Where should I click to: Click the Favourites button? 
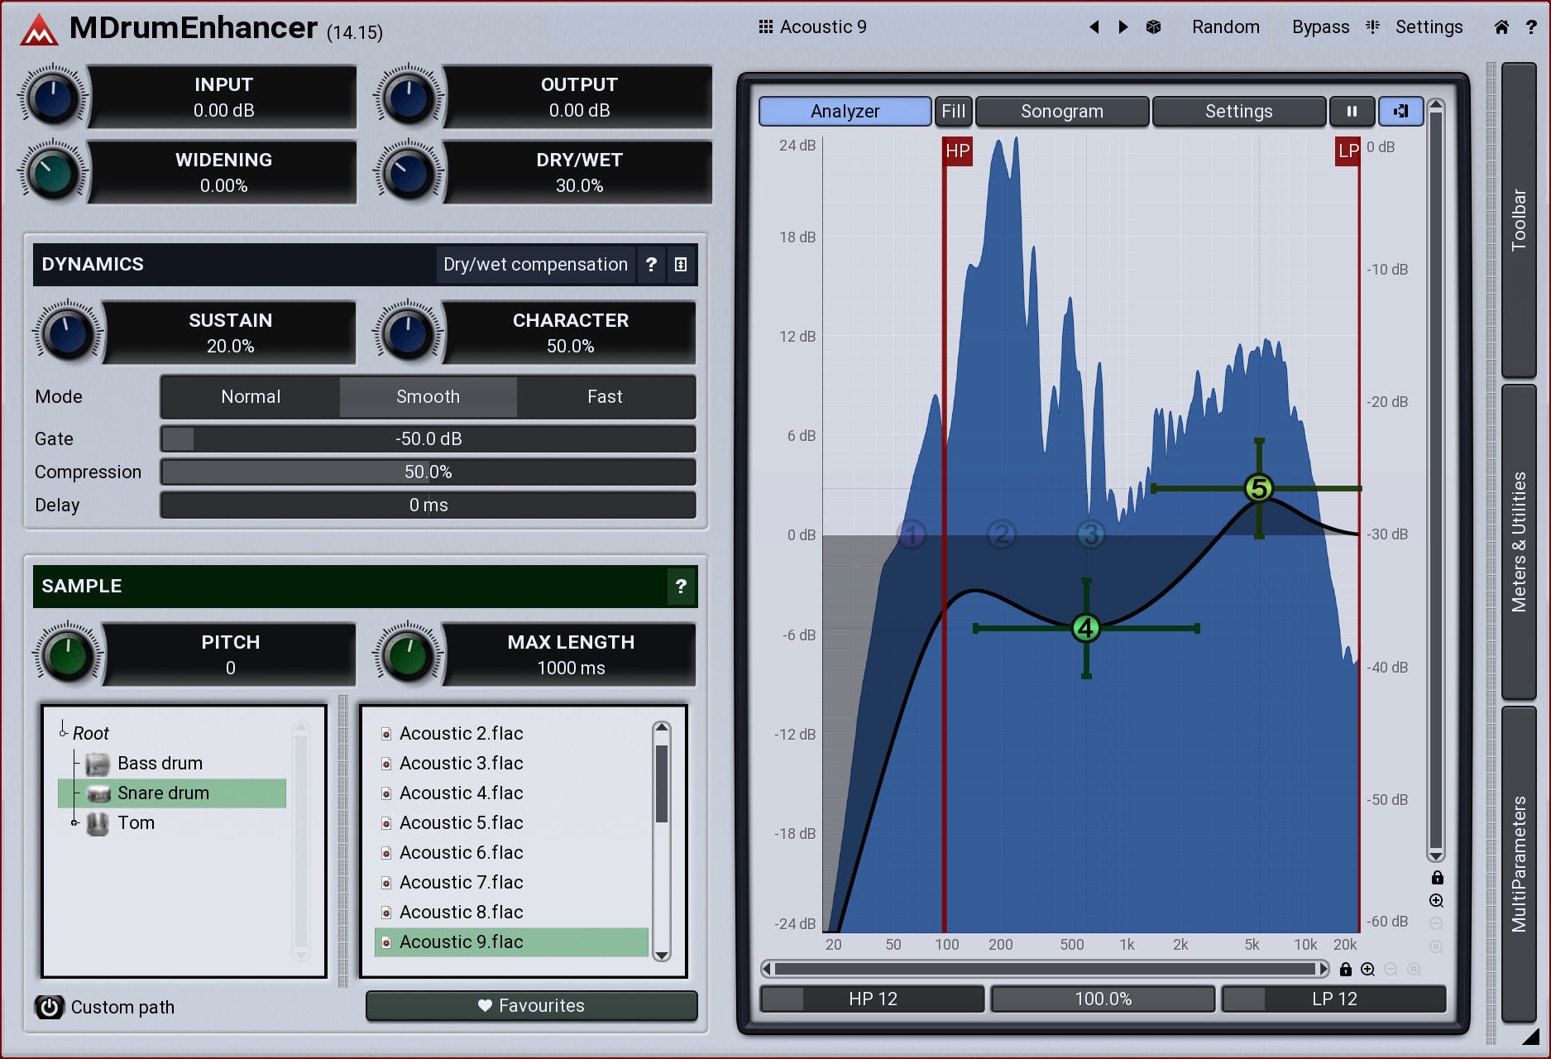(x=531, y=1005)
